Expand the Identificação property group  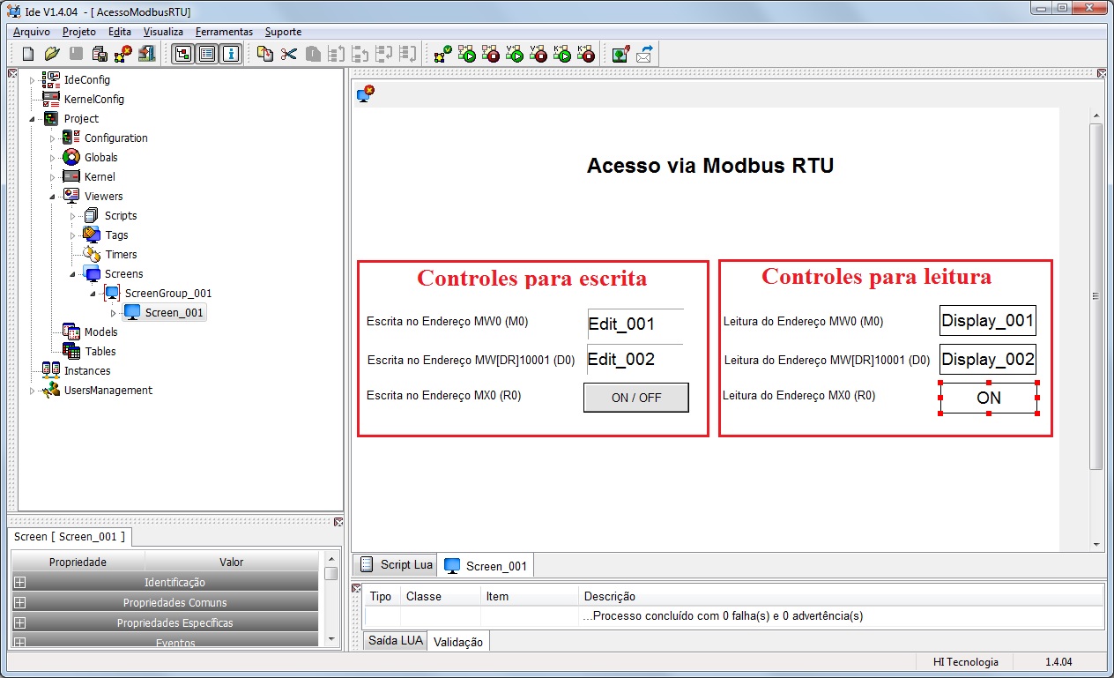click(20, 583)
